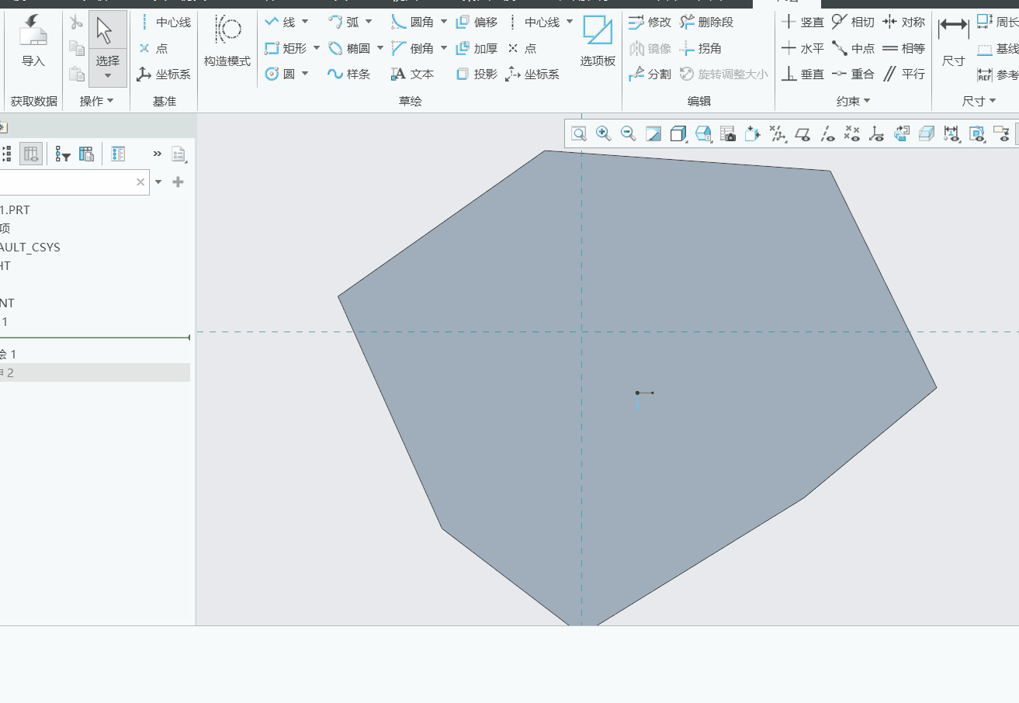Expand the 尺寸 dimension group

979,101
